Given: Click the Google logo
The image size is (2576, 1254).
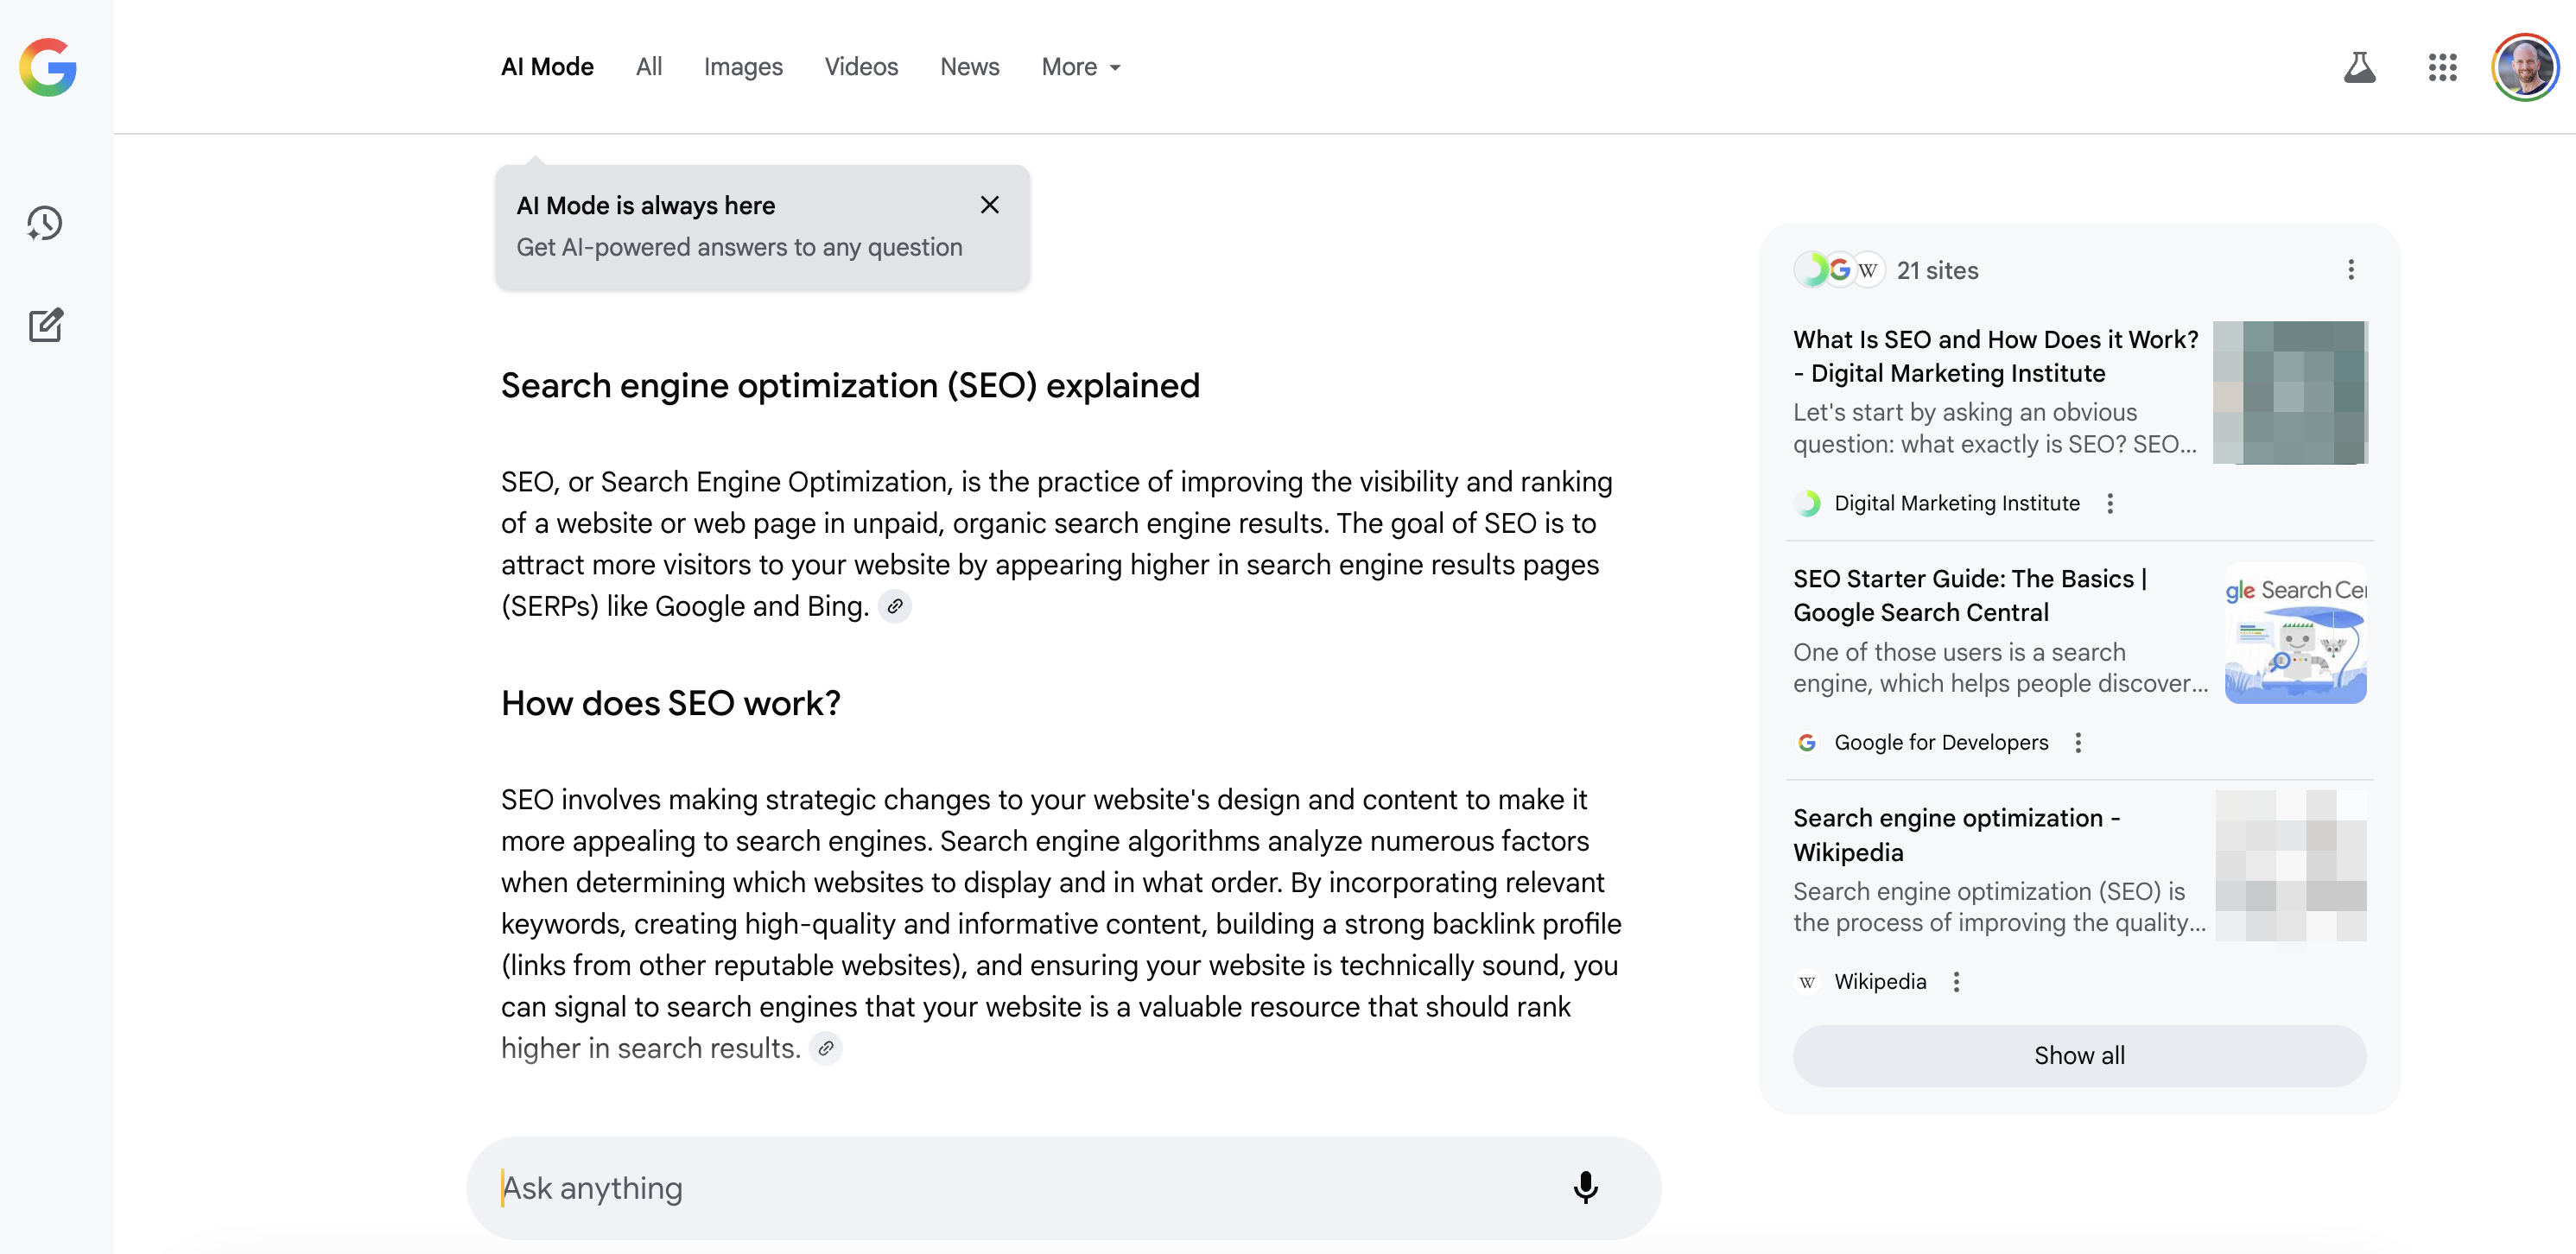Looking at the screenshot, I should click(x=47, y=68).
